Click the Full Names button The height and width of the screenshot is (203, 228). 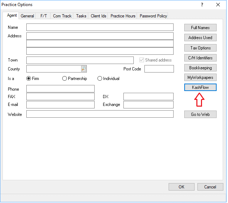coord(200,28)
